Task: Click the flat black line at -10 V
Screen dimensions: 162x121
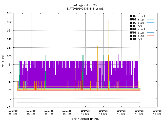Action: (x=78, y=103)
